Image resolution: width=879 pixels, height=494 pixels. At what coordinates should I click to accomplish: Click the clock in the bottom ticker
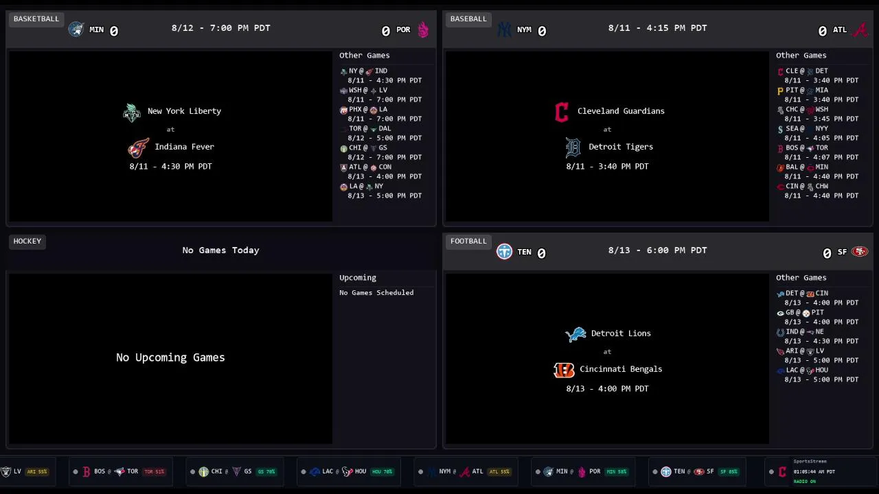click(814, 472)
